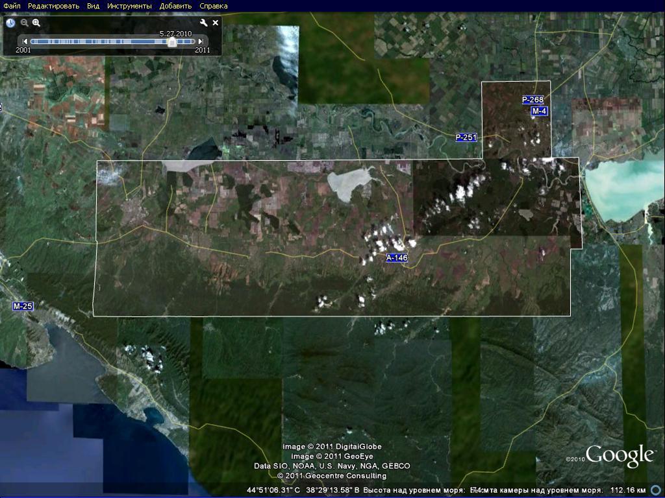Click the A-146 road label
665x498 pixels.
pyautogui.click(x=397, y=258)
